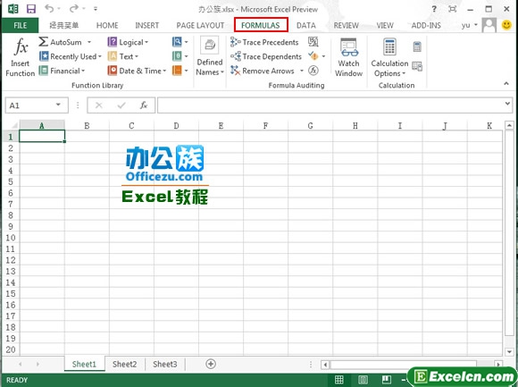Open Ribbon Display Options icon

pos(452,9)
